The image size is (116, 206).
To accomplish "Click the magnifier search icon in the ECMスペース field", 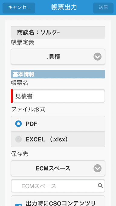I will tap(100, 186).
